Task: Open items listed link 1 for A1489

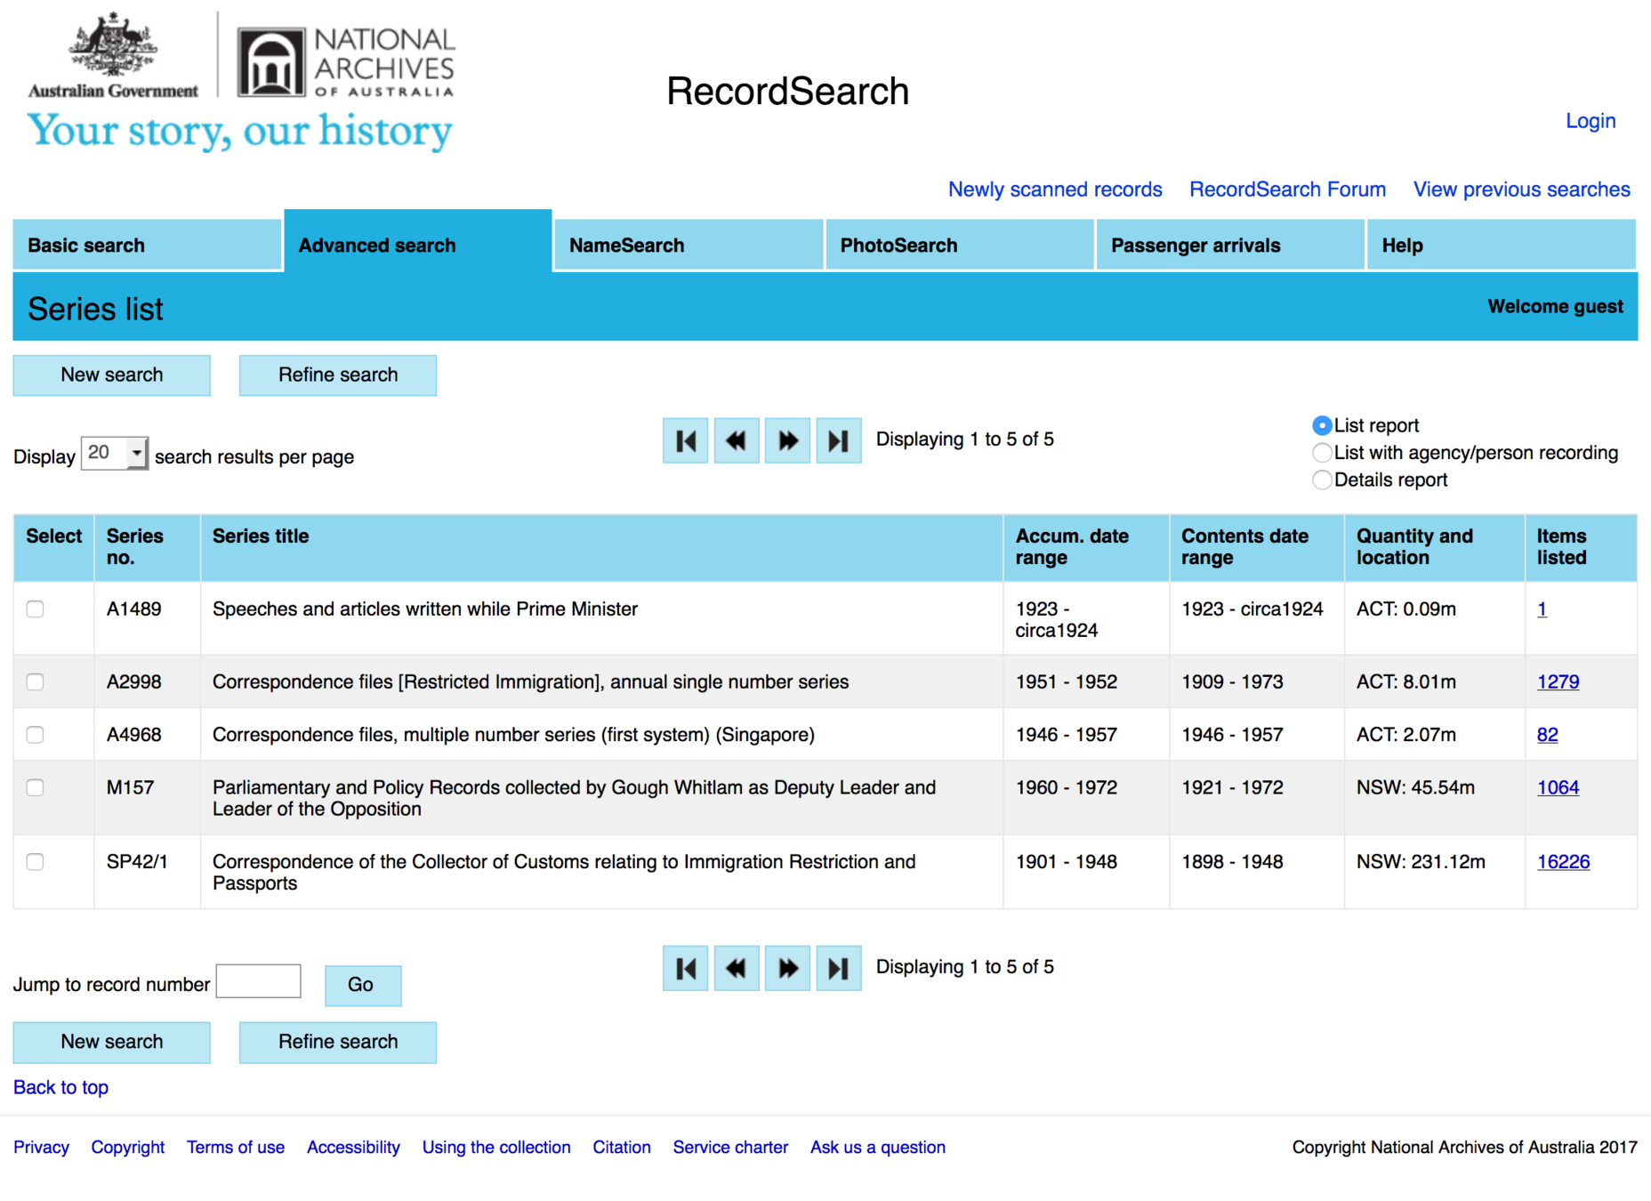Action: click(x=1542, y=609)
